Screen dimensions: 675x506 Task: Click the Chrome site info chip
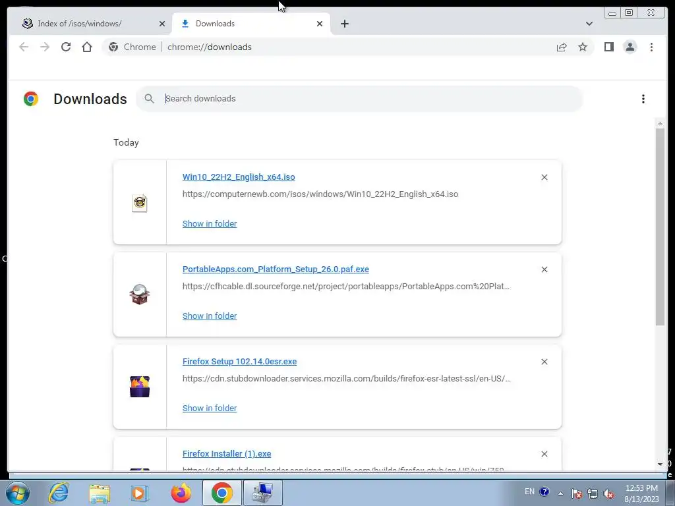point(132,47)
